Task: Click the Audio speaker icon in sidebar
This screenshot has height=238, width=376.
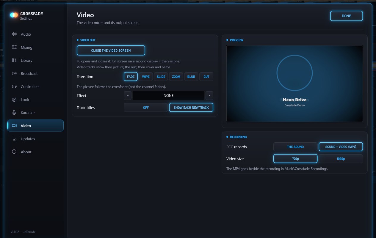Action: pyautogui.click(x=14, y=34)
